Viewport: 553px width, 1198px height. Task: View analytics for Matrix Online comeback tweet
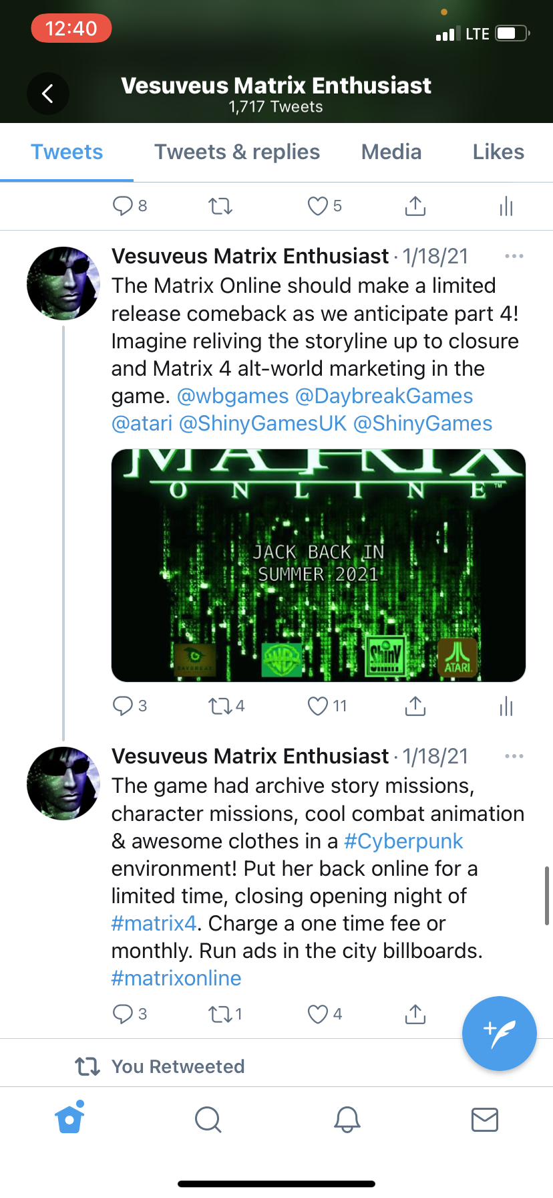coord(506,706)
